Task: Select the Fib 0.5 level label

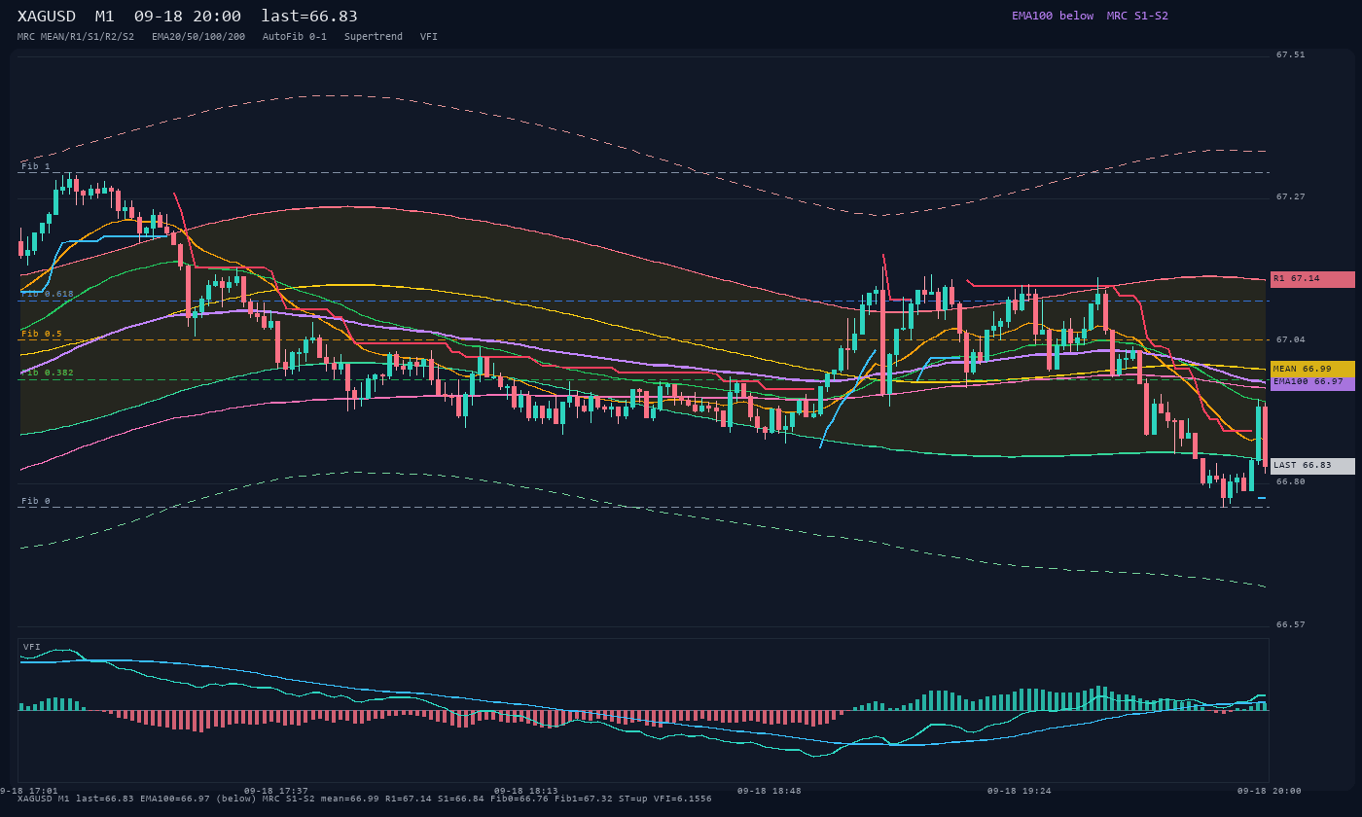Action: point(42,334)
